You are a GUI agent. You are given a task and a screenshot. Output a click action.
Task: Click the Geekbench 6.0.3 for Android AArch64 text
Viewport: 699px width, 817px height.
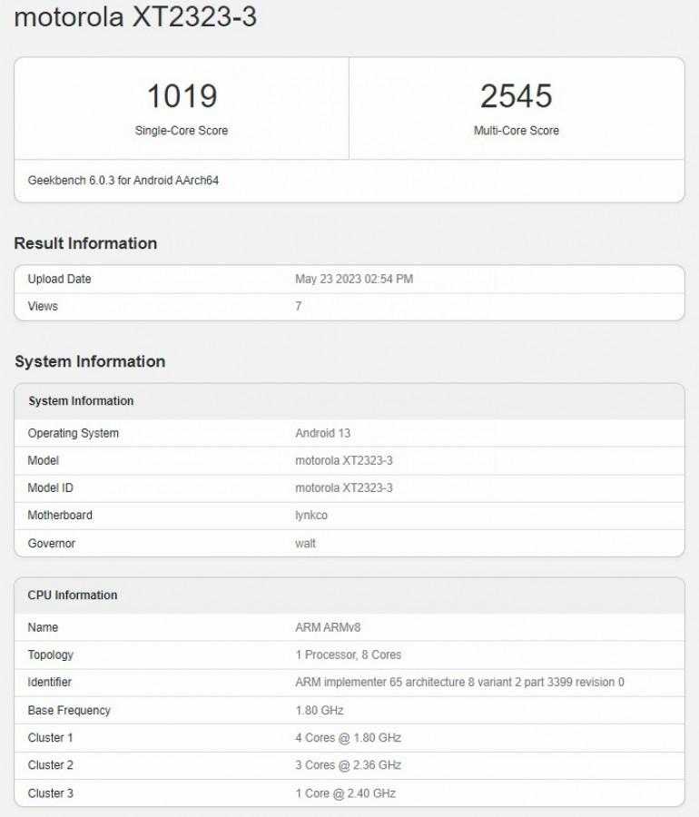click(123, 181)
